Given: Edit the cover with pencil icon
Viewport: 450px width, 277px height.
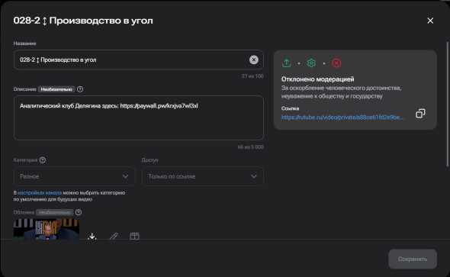Looking at the screenshot, I should [114, 236].
